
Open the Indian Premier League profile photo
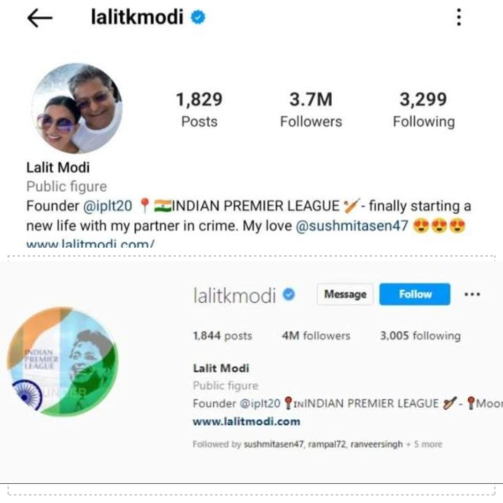point(63,361)
